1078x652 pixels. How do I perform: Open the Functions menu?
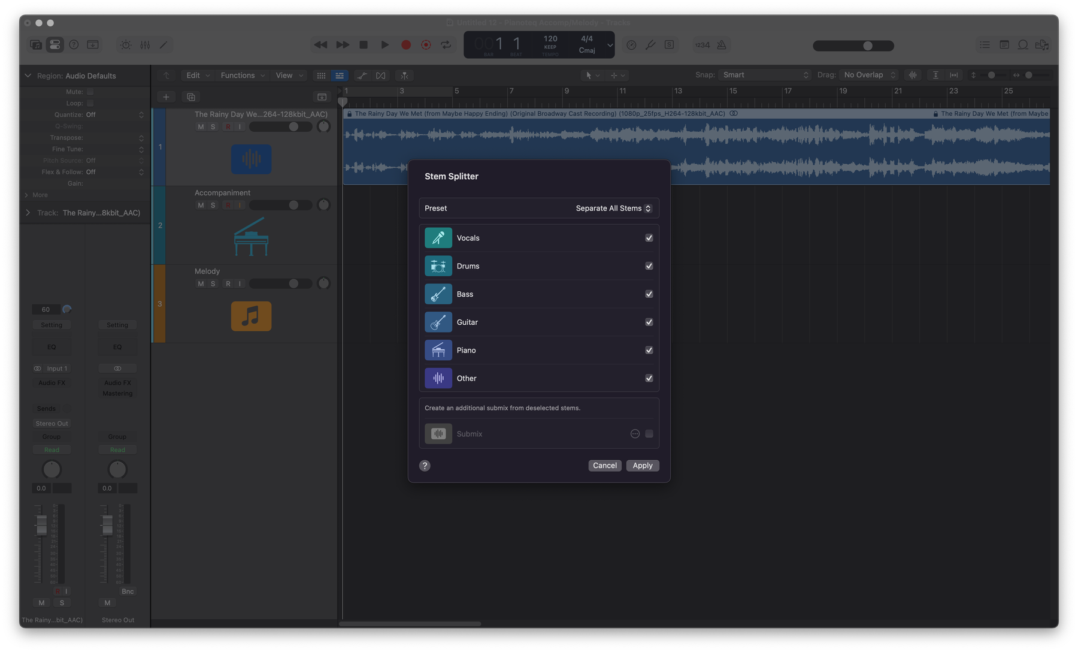[x=242, y=76]
